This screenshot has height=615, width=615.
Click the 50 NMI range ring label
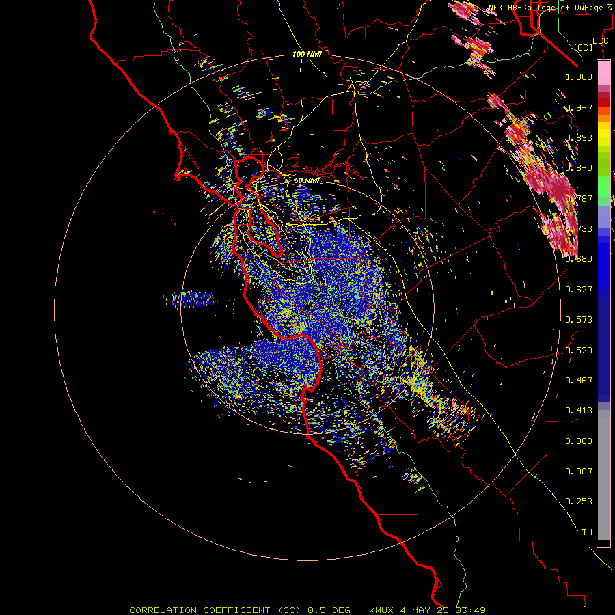(307, 181)
